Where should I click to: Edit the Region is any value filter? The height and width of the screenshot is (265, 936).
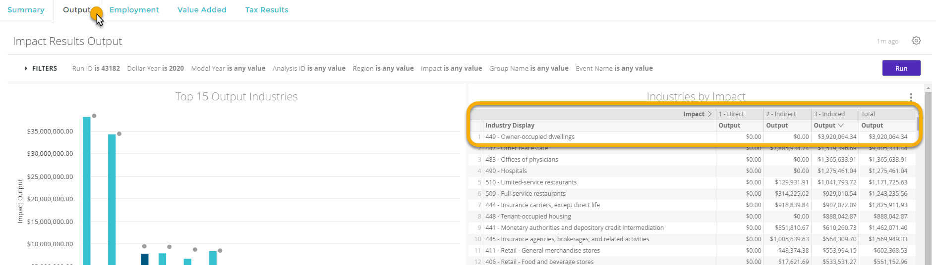tap(383, 68)
